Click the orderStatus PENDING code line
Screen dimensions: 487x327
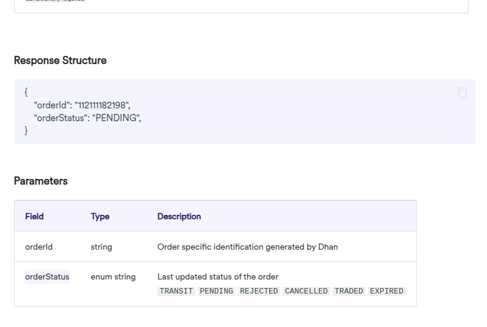click(x=87, y=118)
